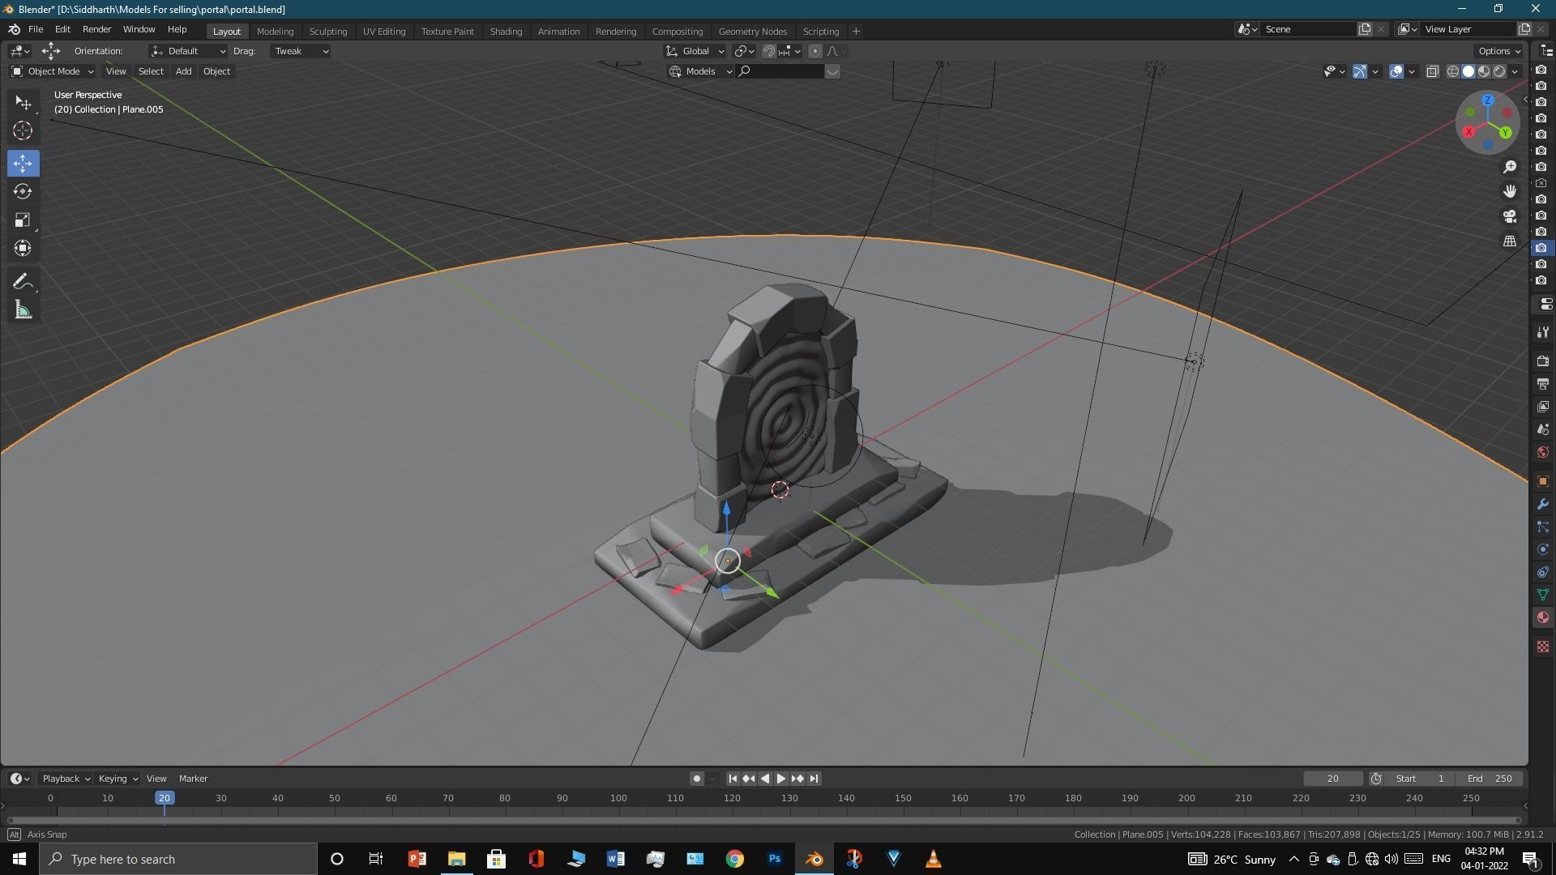Open the Scene properties tab
This screenshot has height=875, width=1556.
[1543, 429]
